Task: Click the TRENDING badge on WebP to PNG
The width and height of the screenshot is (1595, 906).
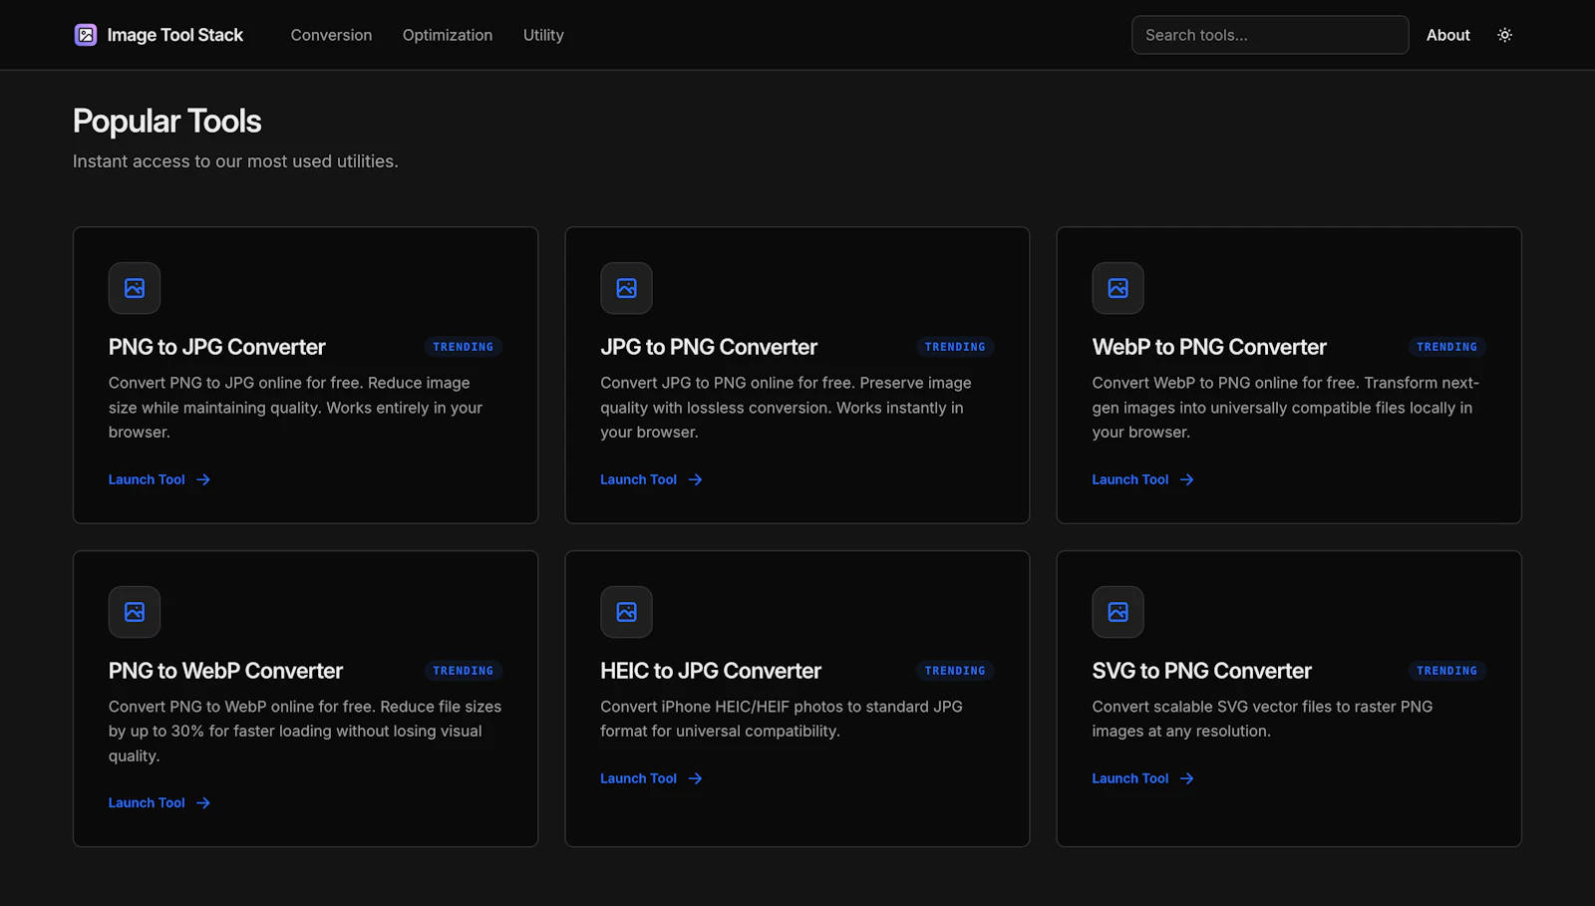Action: pyautogui.click(x=1446, y=347)
